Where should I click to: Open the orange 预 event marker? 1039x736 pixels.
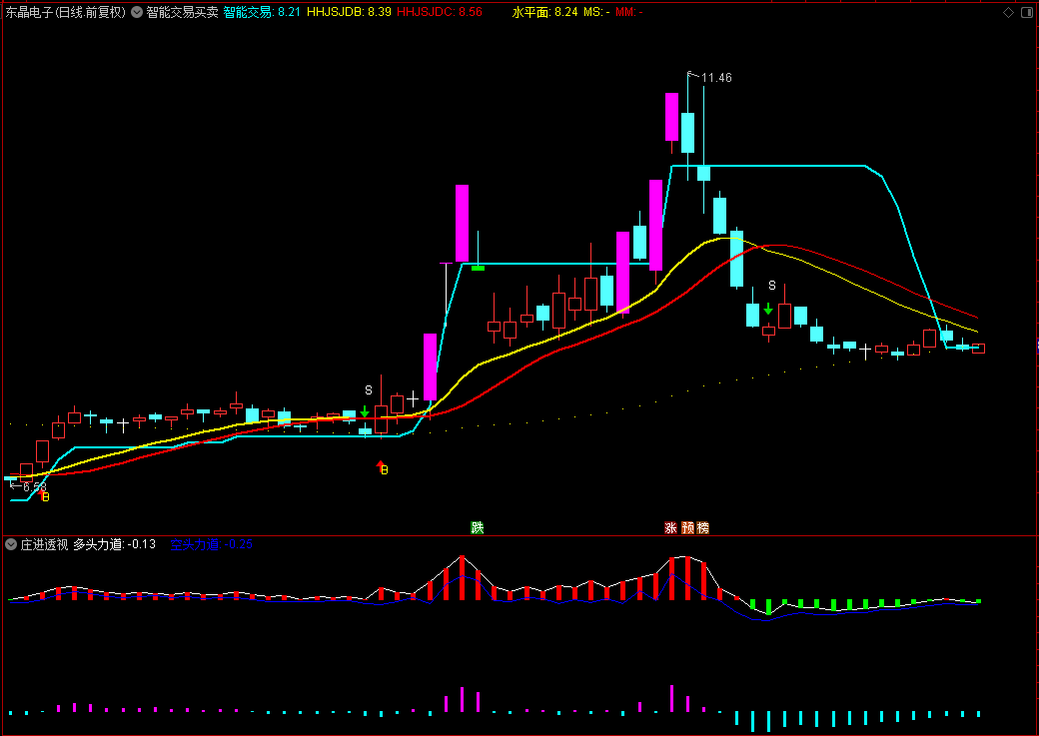click(x=687, y=527)
